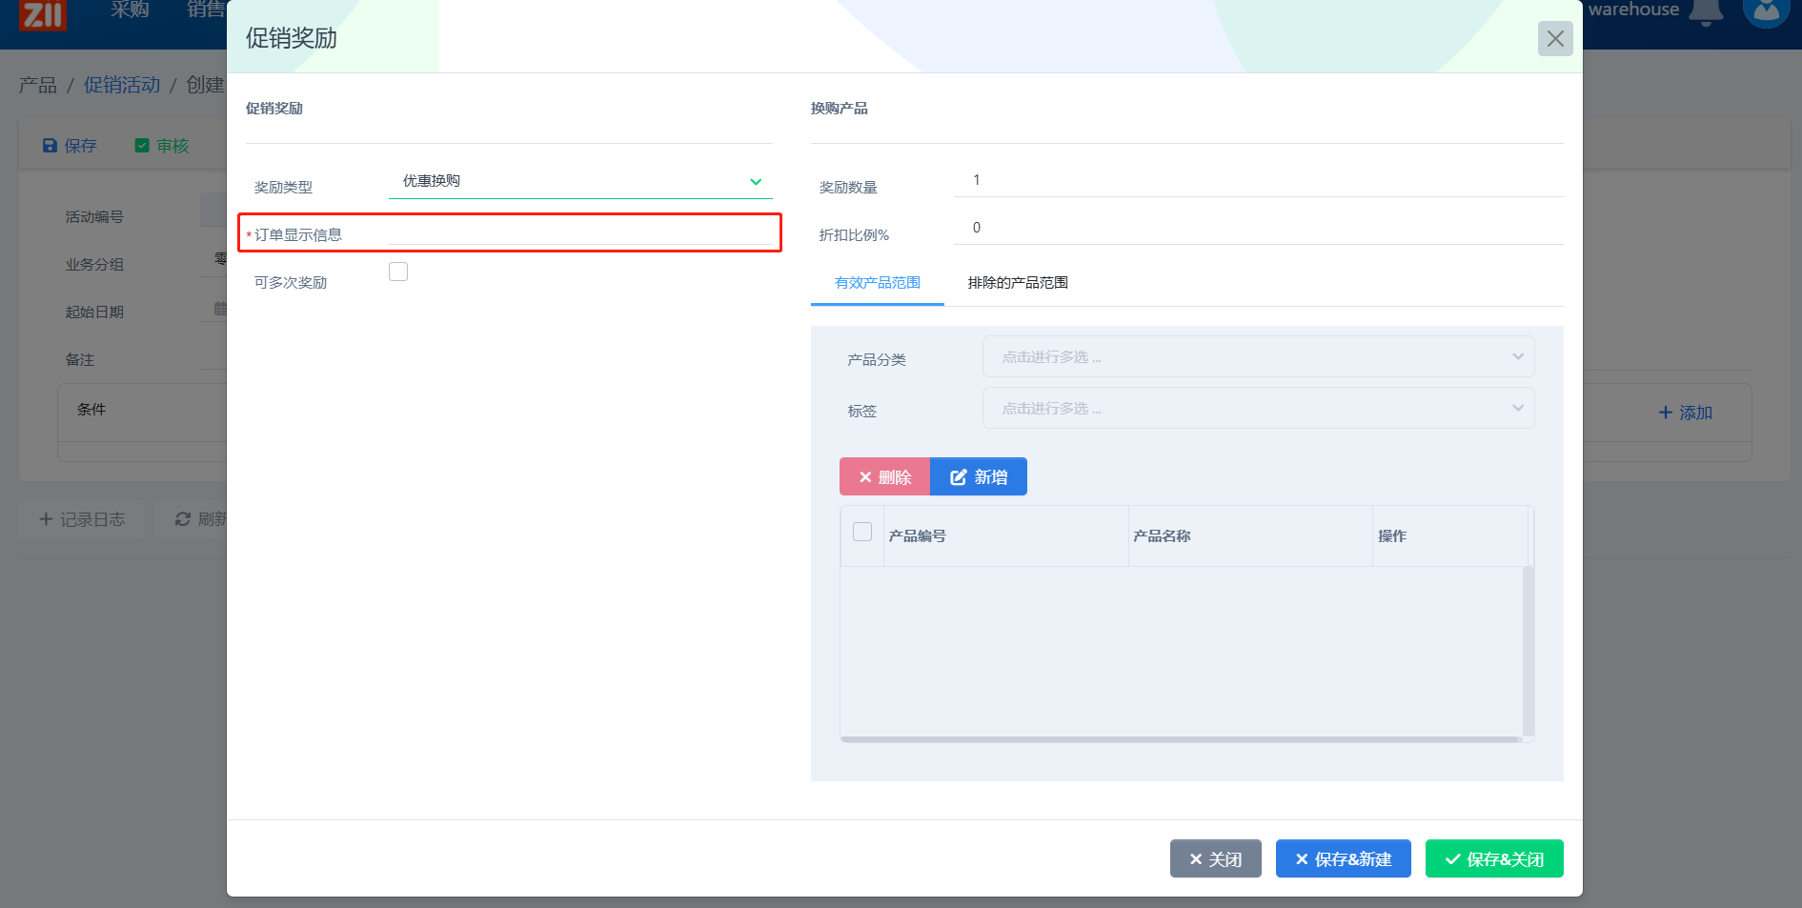Open the 标签 multi-select dropdown

(x=1258, y=408)
